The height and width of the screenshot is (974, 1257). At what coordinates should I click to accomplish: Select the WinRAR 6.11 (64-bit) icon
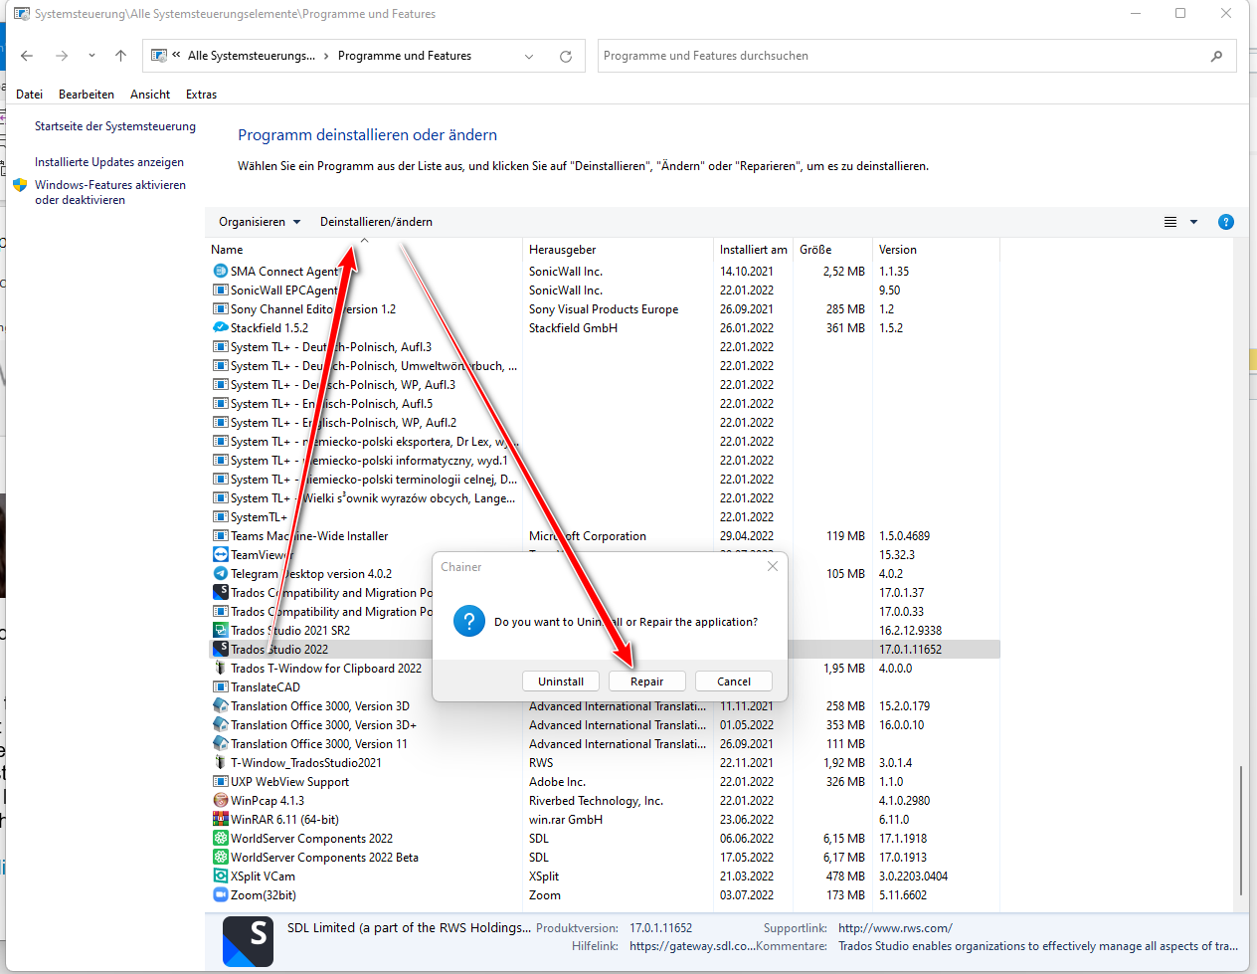point(220,819)
